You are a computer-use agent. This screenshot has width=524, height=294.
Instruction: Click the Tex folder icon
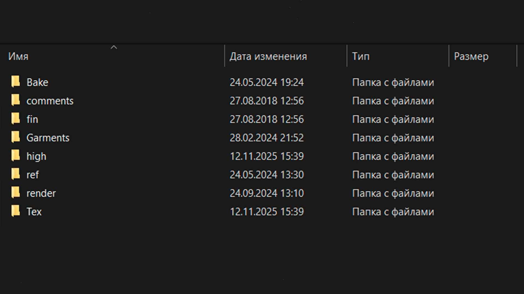16,212
